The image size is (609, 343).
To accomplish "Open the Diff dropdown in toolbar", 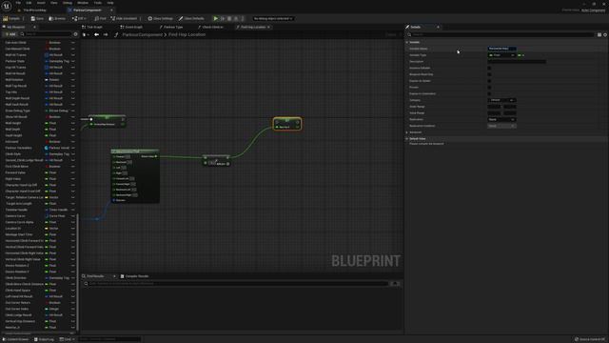I will coord(79,18).
